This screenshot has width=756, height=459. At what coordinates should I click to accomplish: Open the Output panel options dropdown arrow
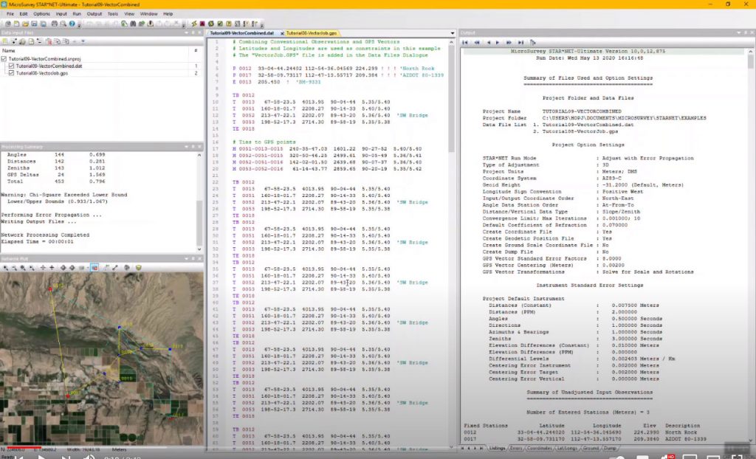(739, 33)
